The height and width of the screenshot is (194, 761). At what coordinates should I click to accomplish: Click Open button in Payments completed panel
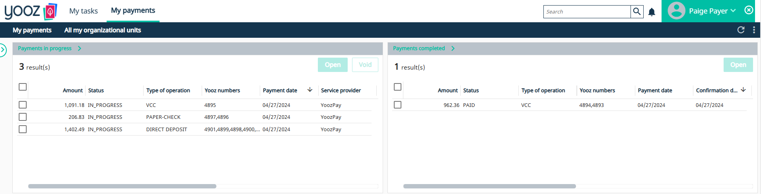pyautogui.click(x=738, y=65)
